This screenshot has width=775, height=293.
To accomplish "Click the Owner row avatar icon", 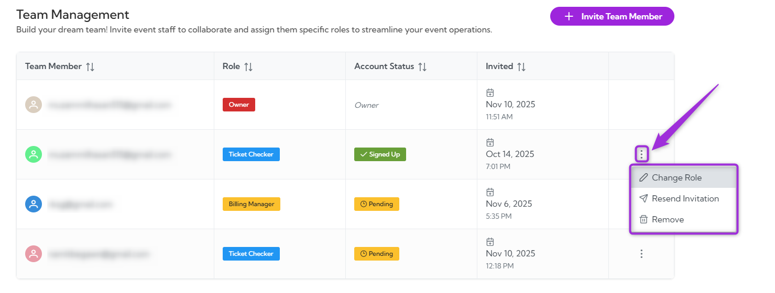I will point(34,105).
